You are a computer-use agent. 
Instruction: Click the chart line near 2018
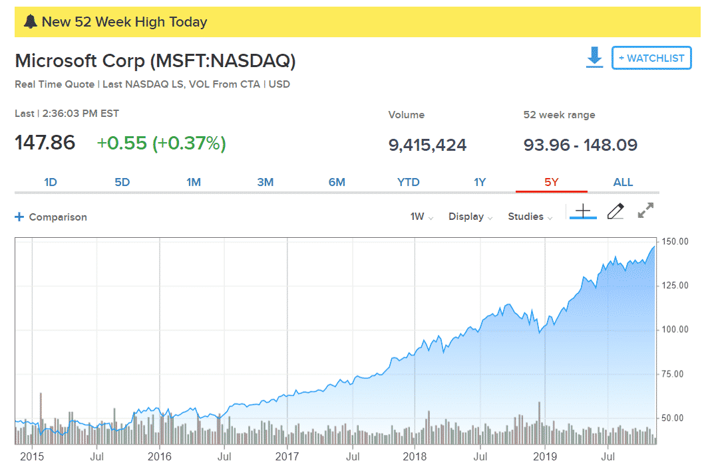tap(415, 350)
